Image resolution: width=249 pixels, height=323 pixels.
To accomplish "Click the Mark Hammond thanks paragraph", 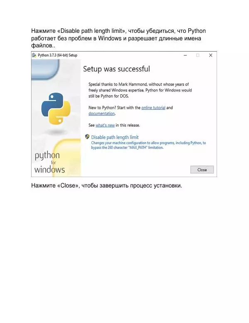I will click(140, 90).
